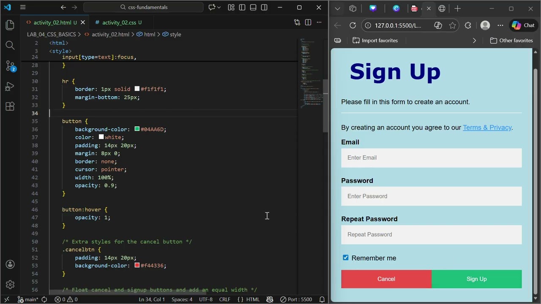The image size is (541, 304).
Task: Open the Manage gear in VS Code
Action: coord(10,285)
